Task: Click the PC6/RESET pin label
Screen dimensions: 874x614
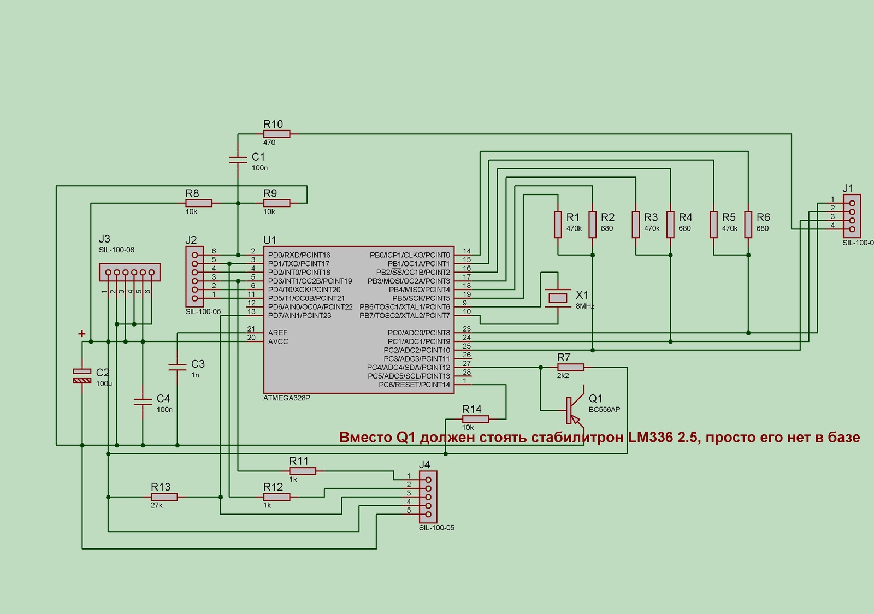Action: click(414, 385)
